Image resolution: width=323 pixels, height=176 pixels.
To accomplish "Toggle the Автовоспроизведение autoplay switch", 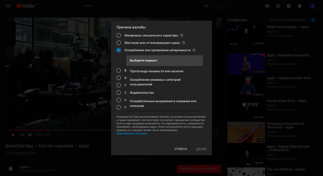I will [x=313, y=20].
